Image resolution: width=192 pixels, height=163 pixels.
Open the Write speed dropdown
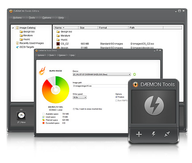click(79, 97)
